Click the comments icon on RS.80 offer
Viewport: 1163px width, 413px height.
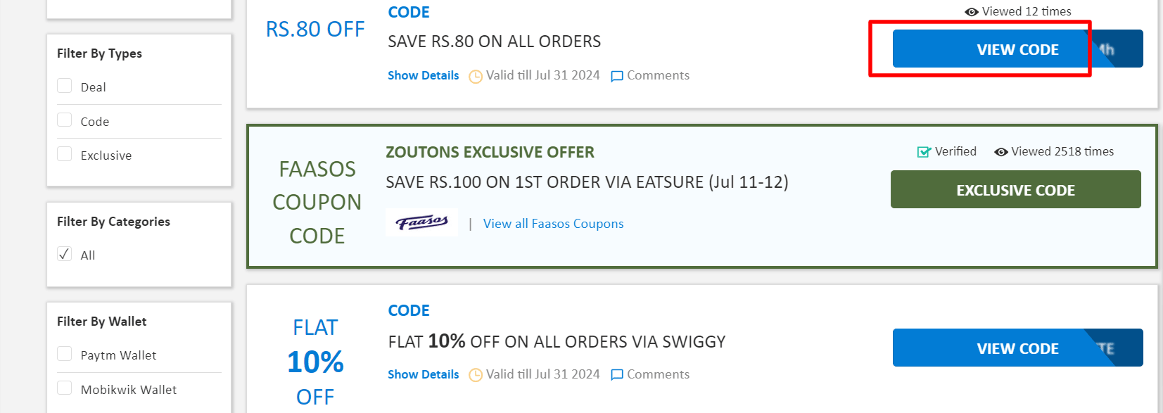tap(617, 76)
